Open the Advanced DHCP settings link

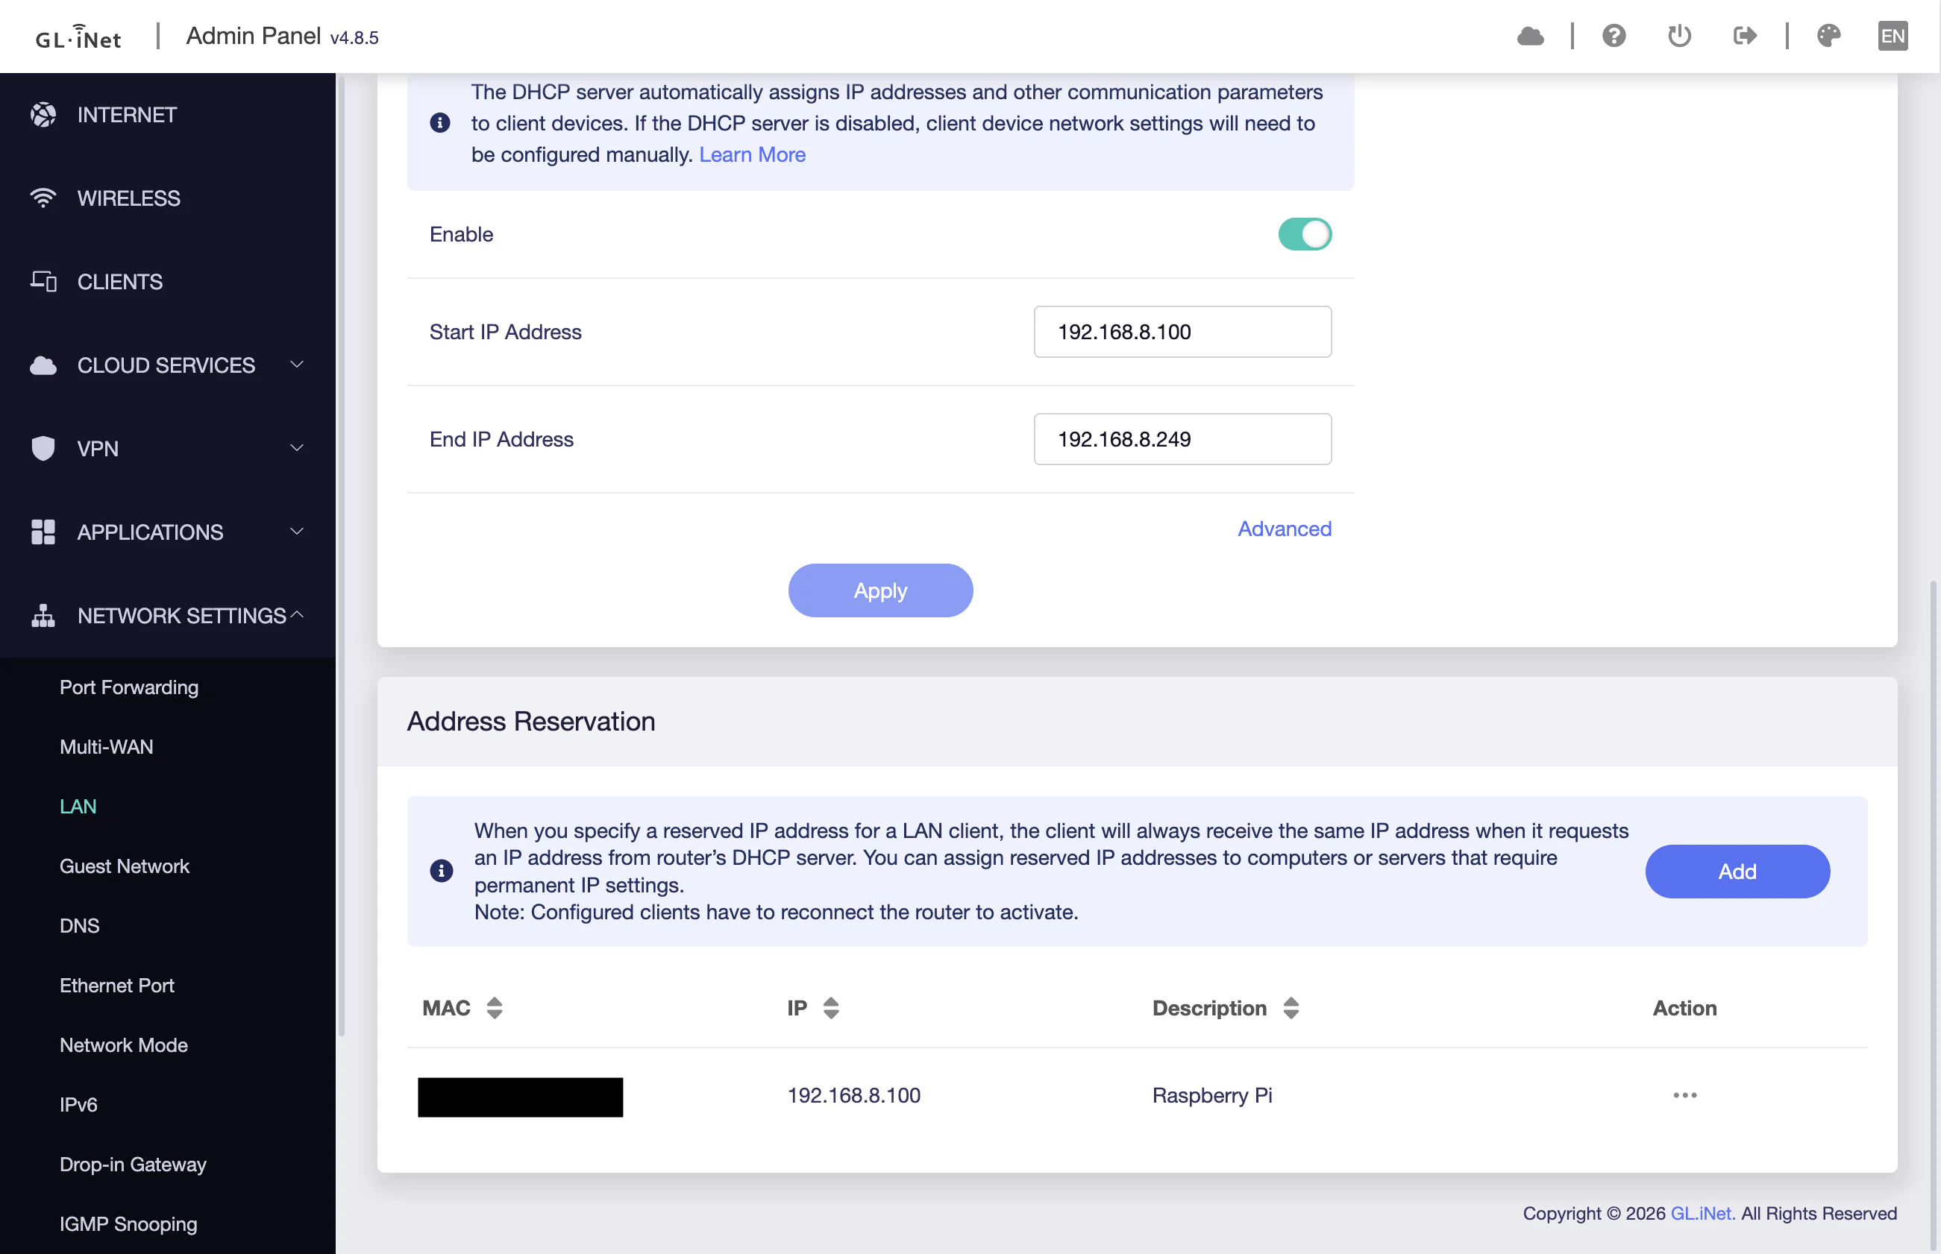coord(1285,529)
